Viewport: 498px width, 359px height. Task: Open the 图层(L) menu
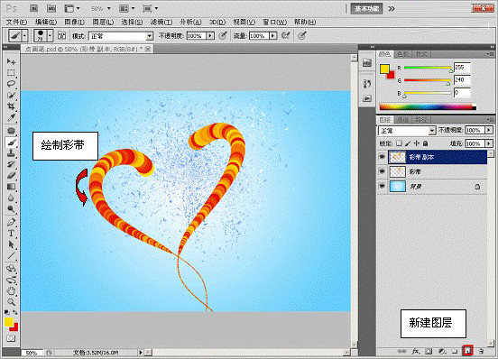click(103, 22)
